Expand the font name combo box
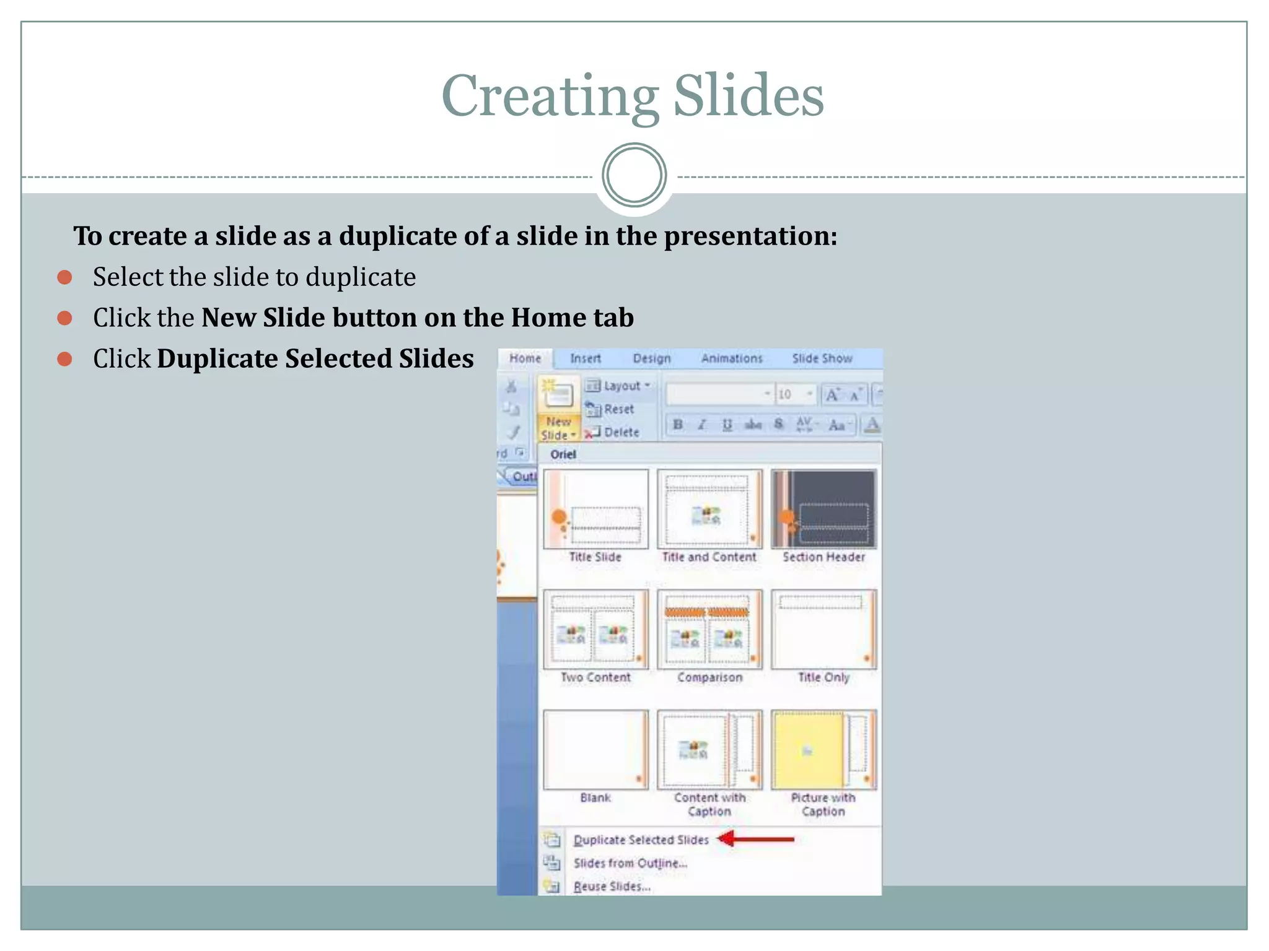 (x=766, y=394)
